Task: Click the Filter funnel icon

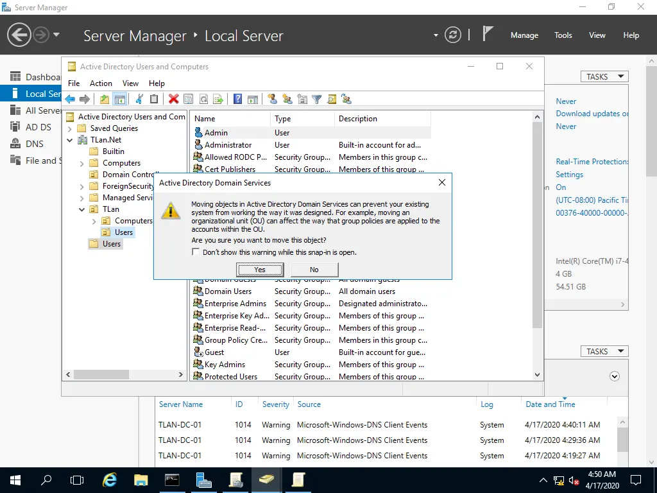Action: tap(317, 99)
